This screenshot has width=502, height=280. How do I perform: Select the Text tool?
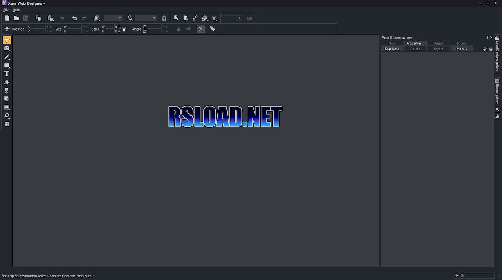7,74
